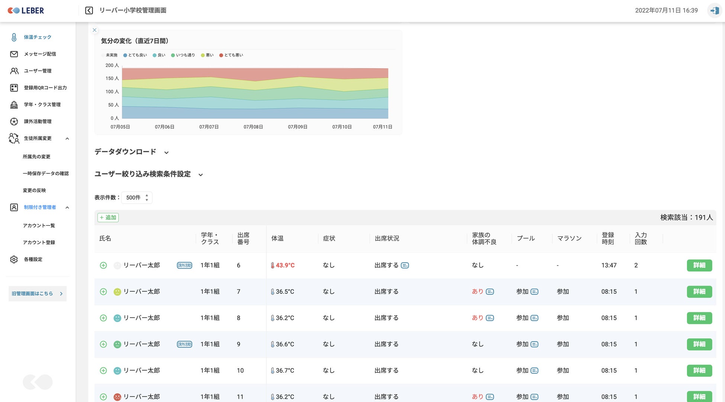Click the 旧管理画面はこちら link

[37, 293]
